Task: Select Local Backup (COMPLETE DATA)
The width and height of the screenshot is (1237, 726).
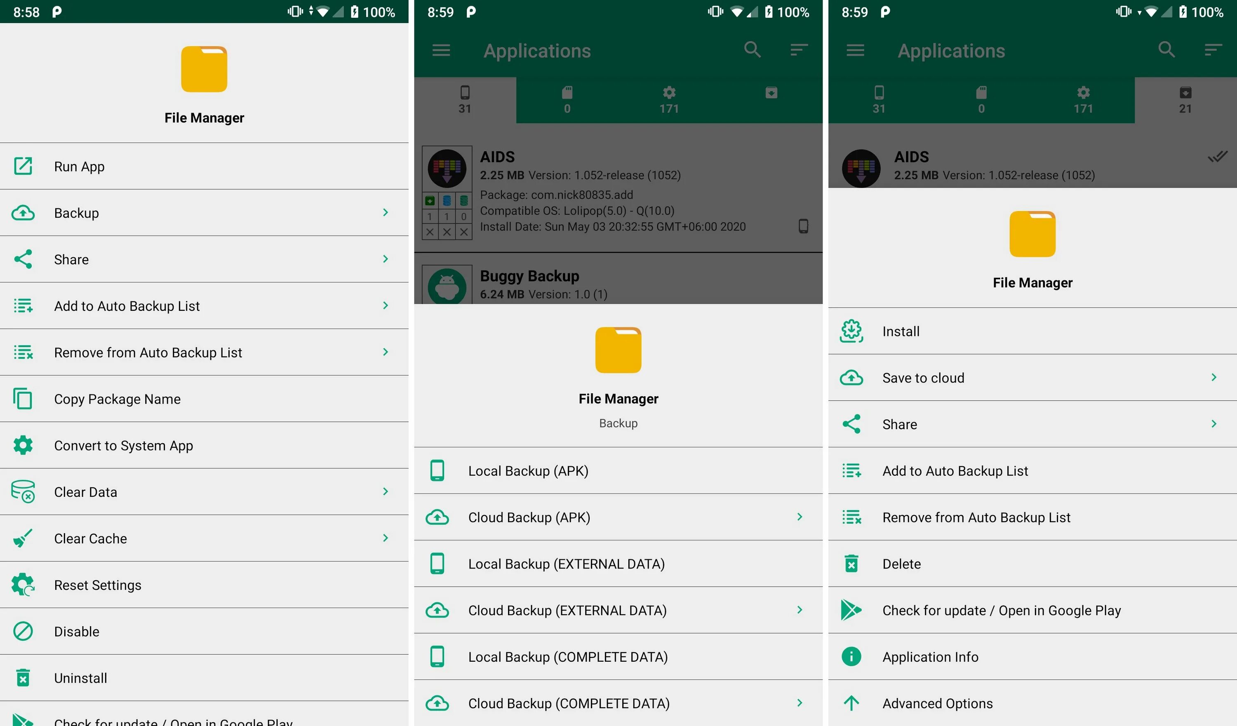Action: point(567,657)
